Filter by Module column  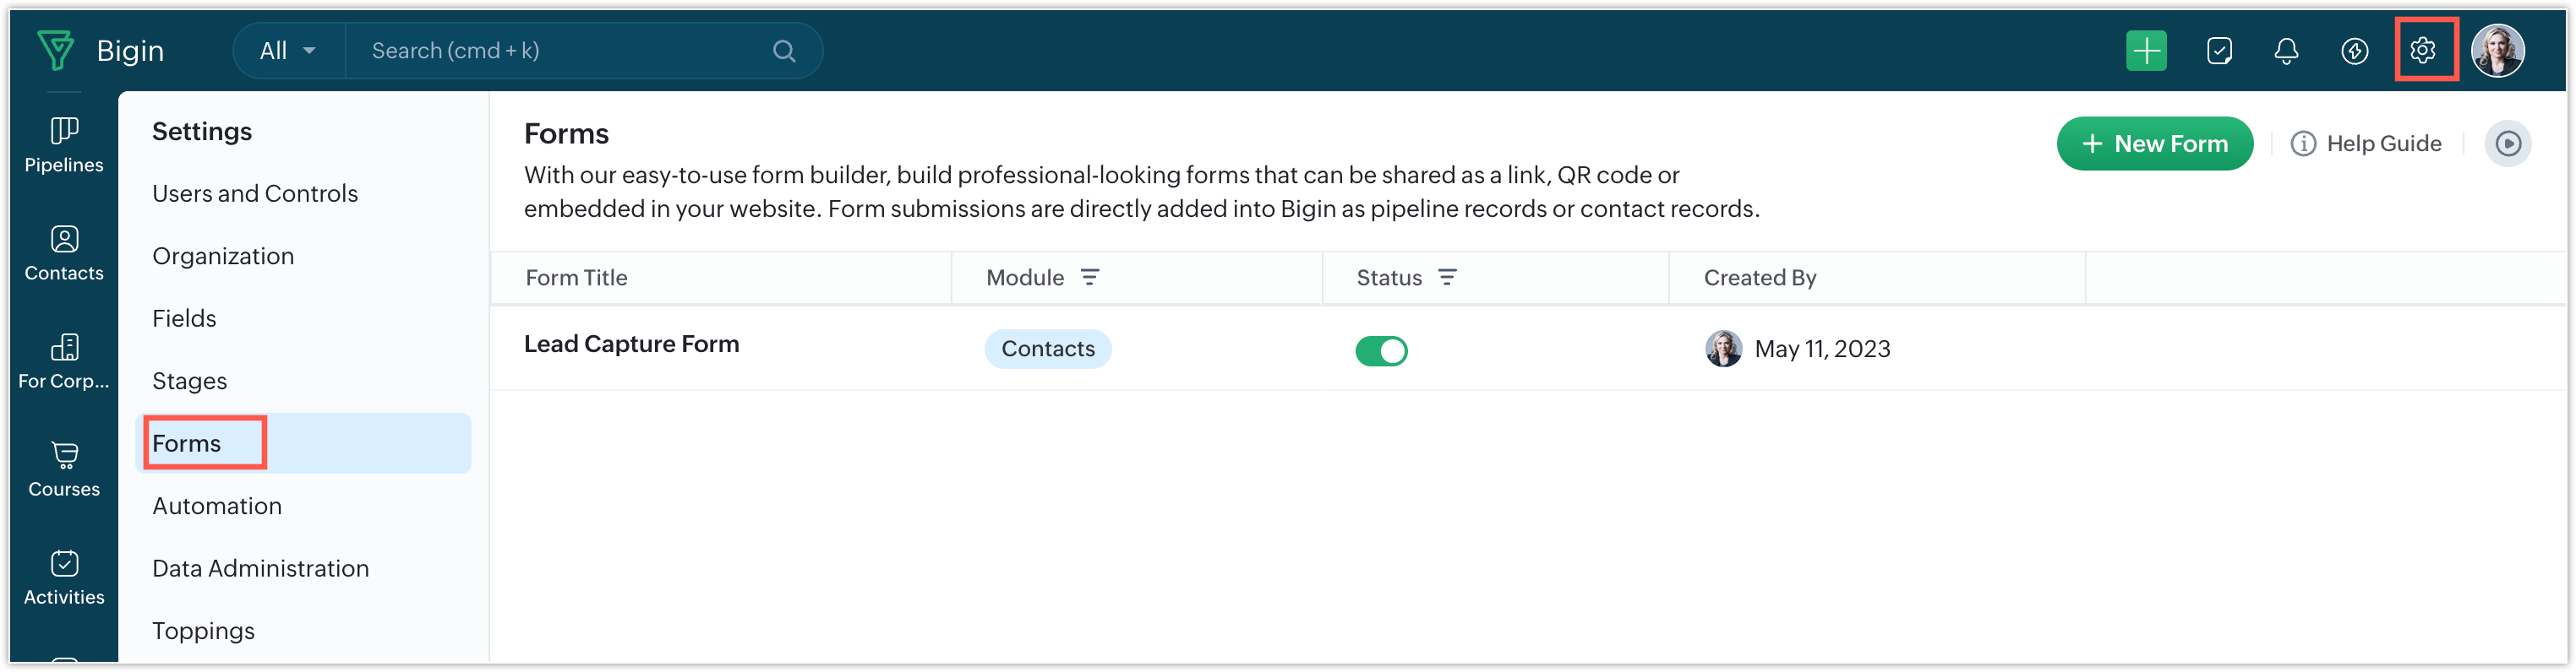point(1090,278)
